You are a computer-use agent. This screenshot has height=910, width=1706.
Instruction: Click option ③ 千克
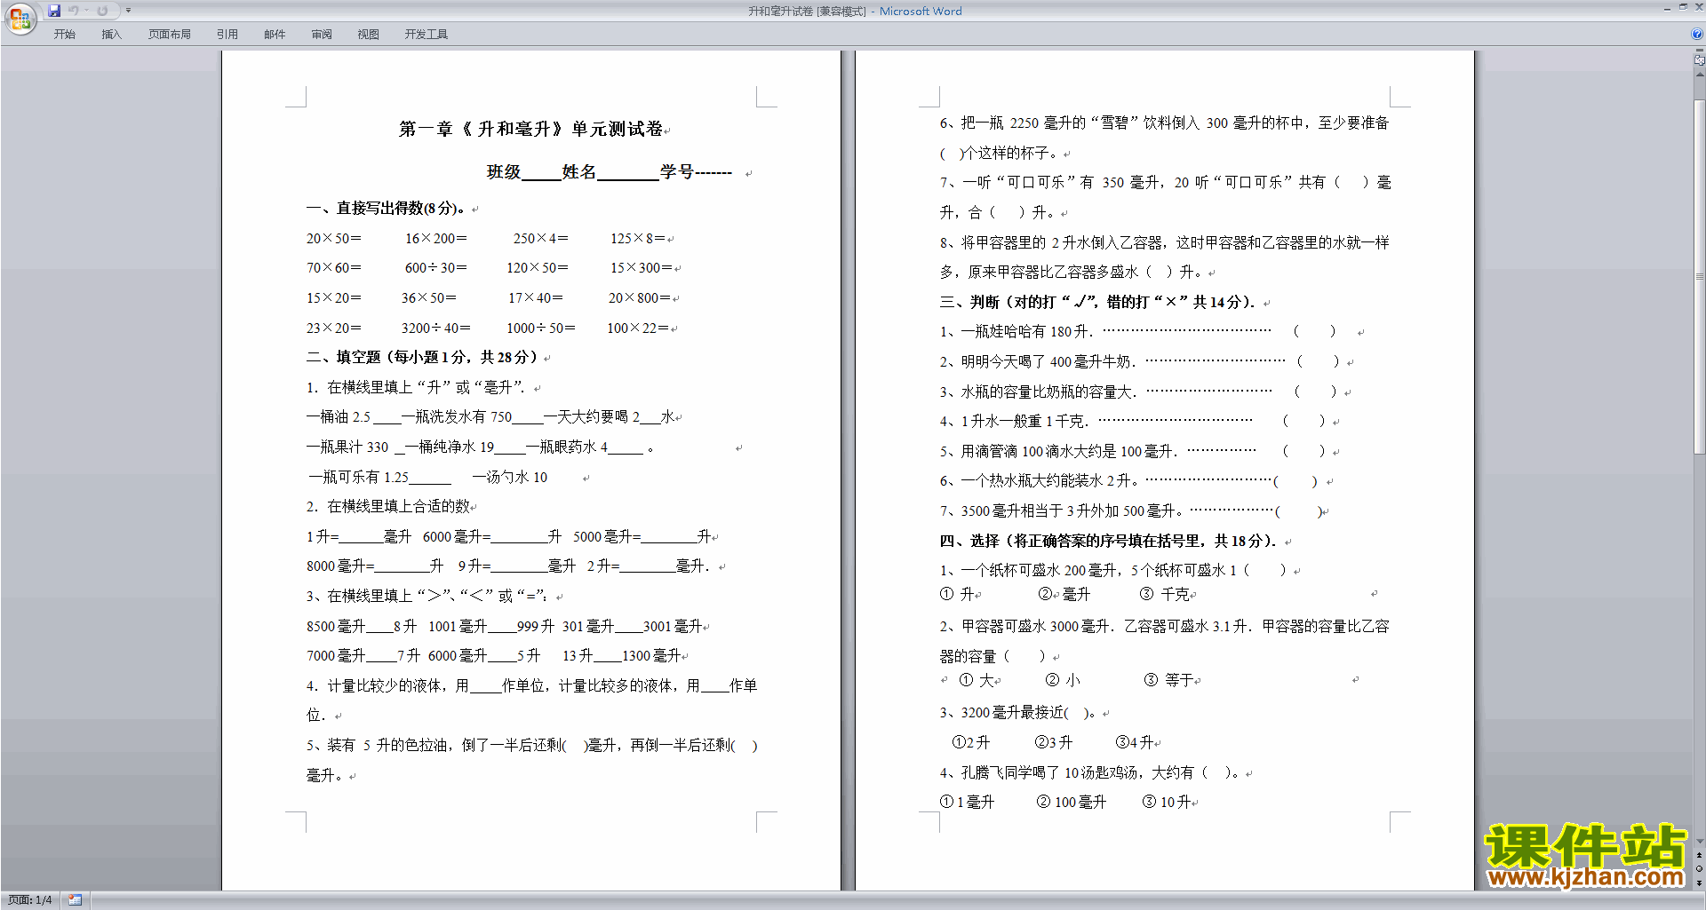tap(1165, 595)
